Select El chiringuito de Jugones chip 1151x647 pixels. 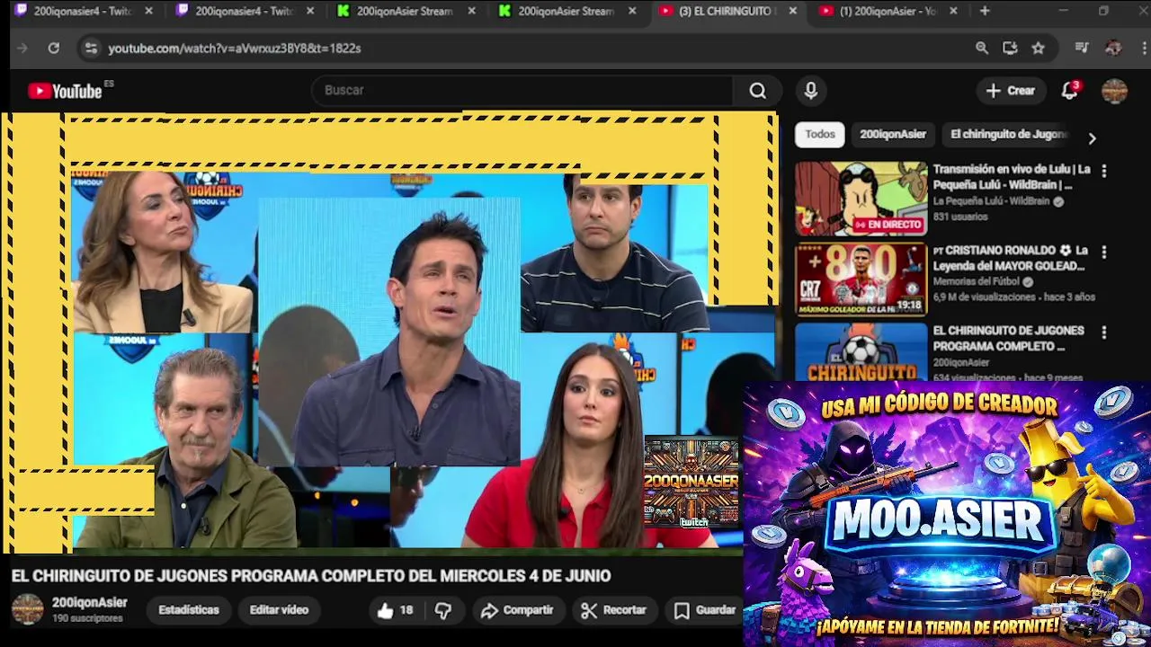point(1008,134)
